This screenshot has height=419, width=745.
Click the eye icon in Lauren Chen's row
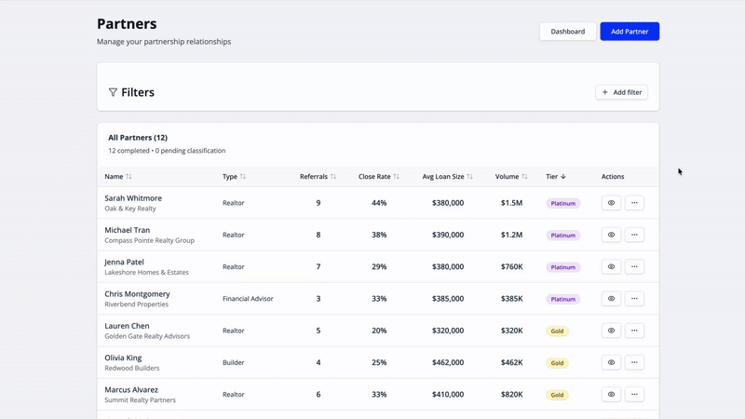[611, 331]
